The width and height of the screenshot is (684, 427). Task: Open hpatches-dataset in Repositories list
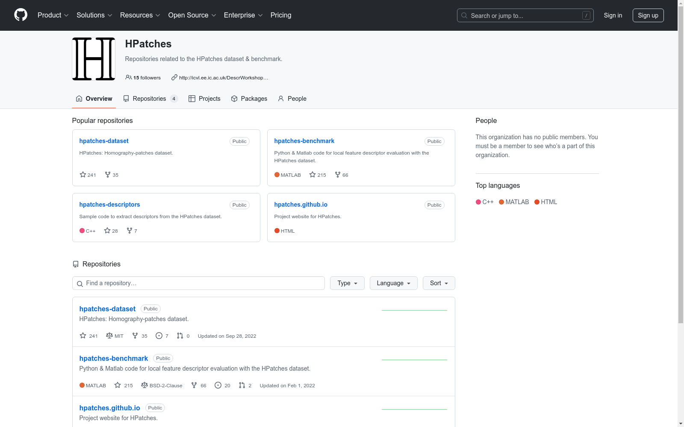pos(107,309)
